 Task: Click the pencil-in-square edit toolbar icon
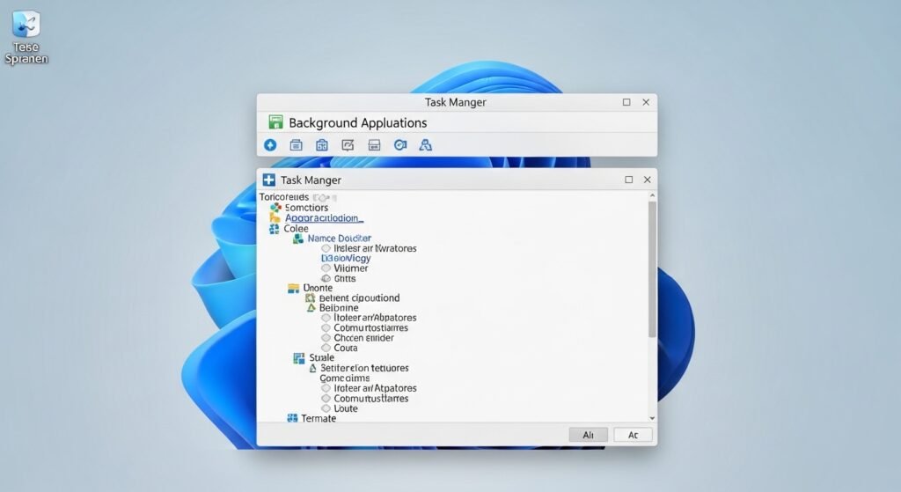[348, 145]
